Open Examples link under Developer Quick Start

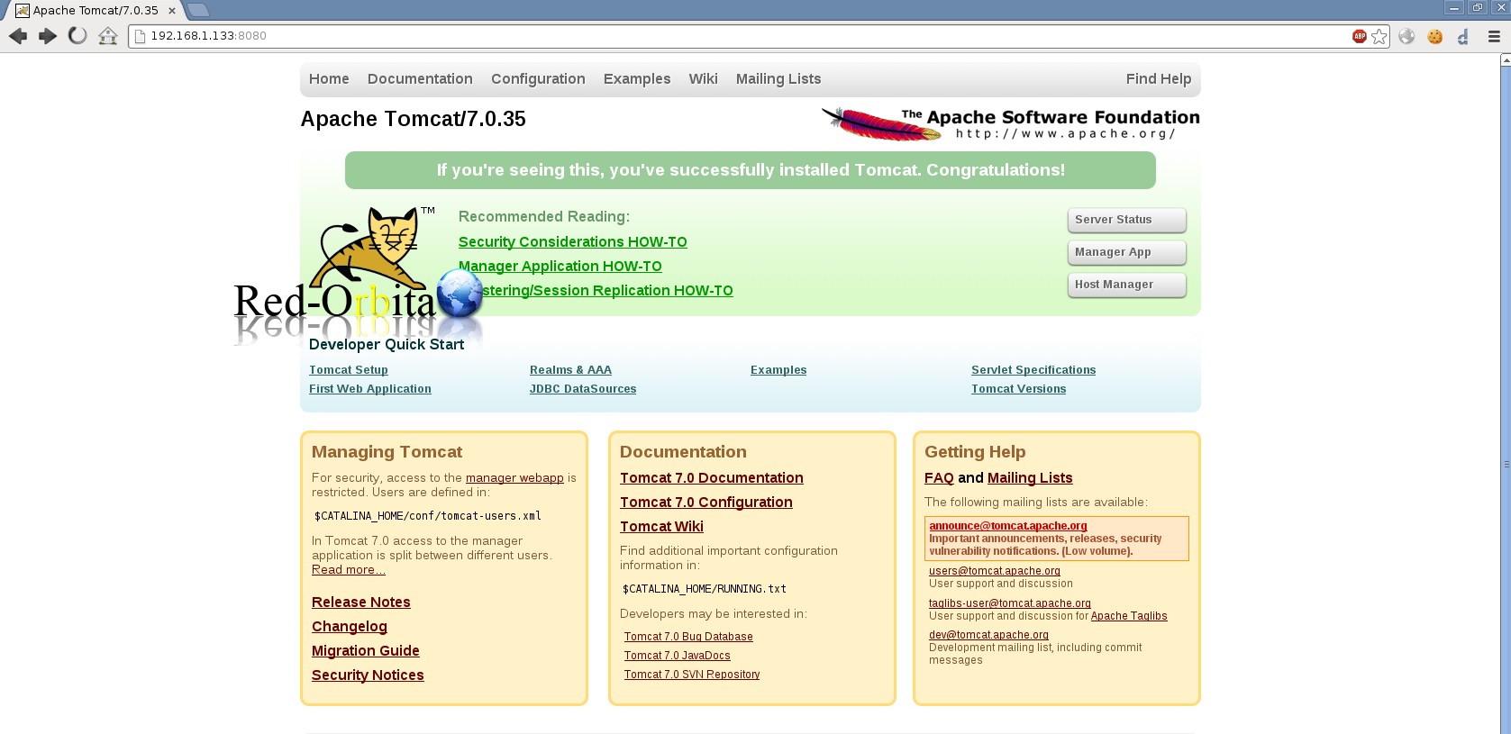coord(778,370)
